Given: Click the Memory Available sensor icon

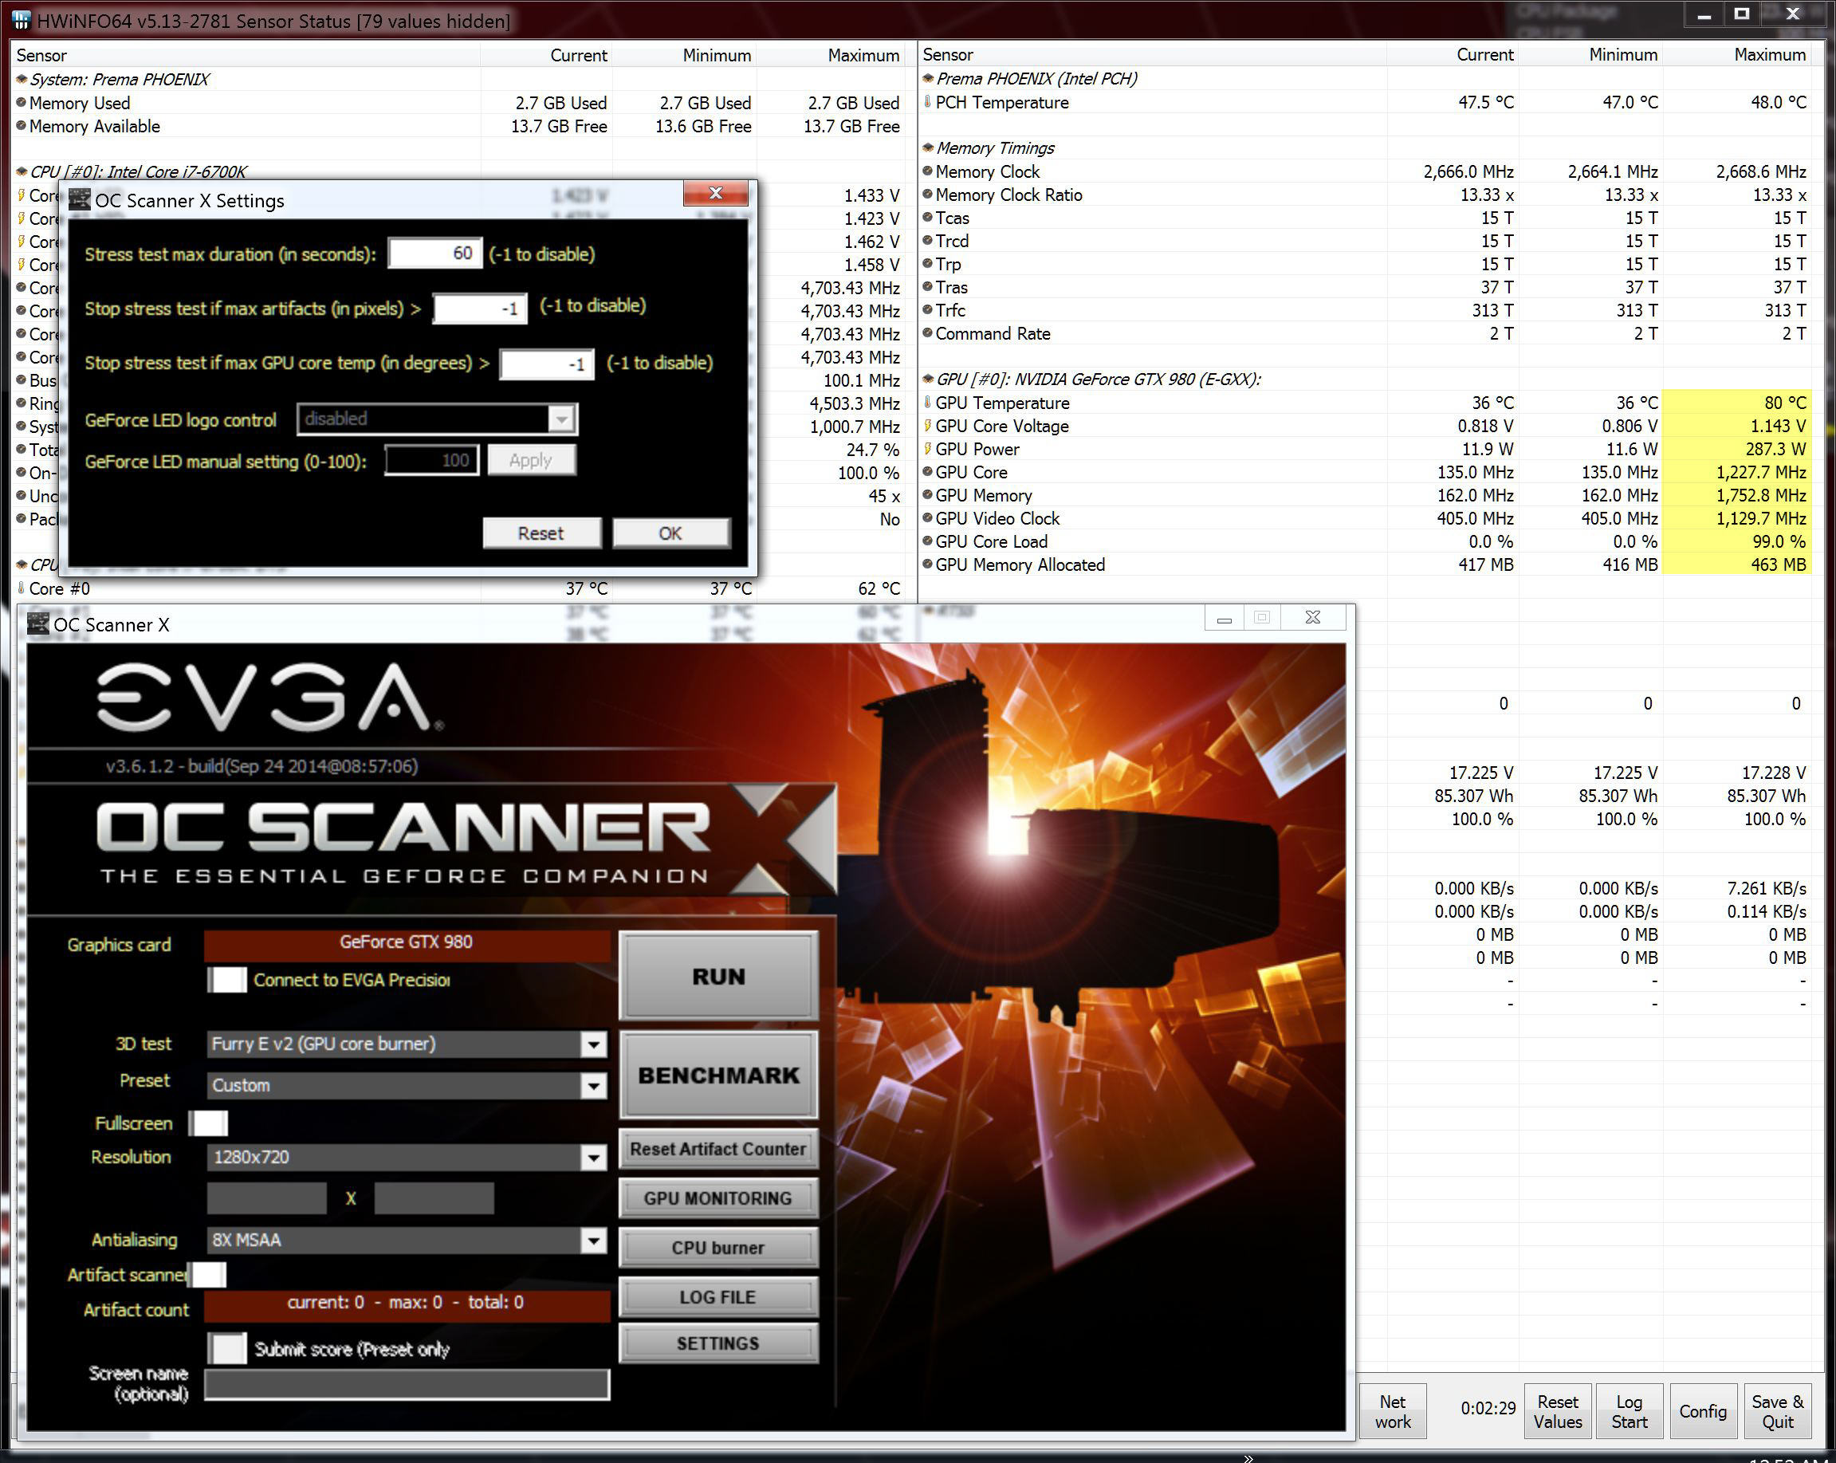Looking at the screenshot, I should pyautogui.click(x=21, y=125).
